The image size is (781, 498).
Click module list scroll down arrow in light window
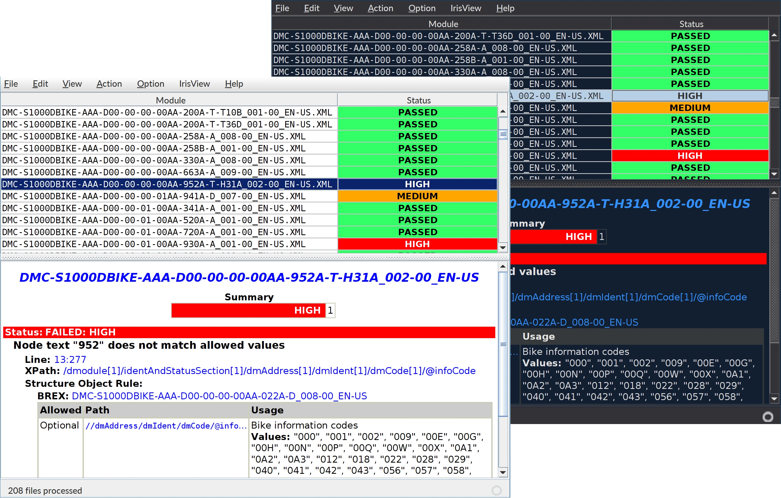(x=503, y=248)
